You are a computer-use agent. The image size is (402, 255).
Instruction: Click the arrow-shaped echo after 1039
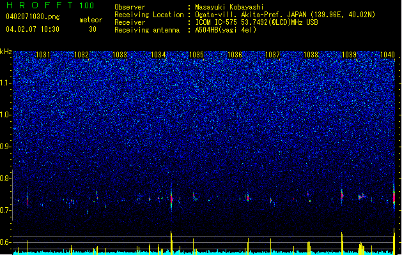pos(362,197)
